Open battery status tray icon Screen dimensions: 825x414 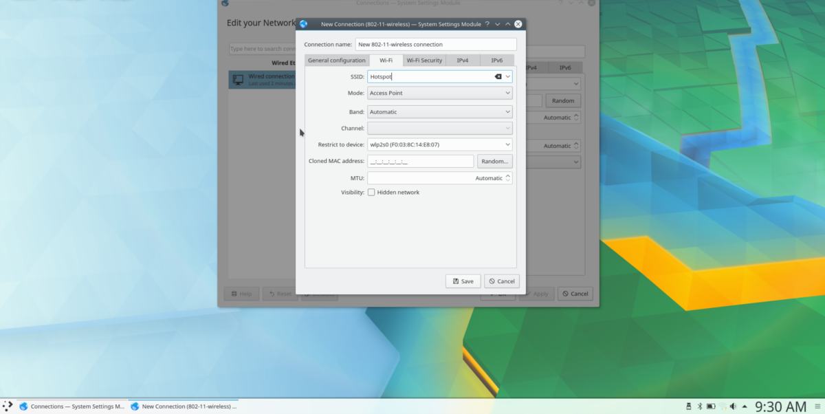(711, 406)
